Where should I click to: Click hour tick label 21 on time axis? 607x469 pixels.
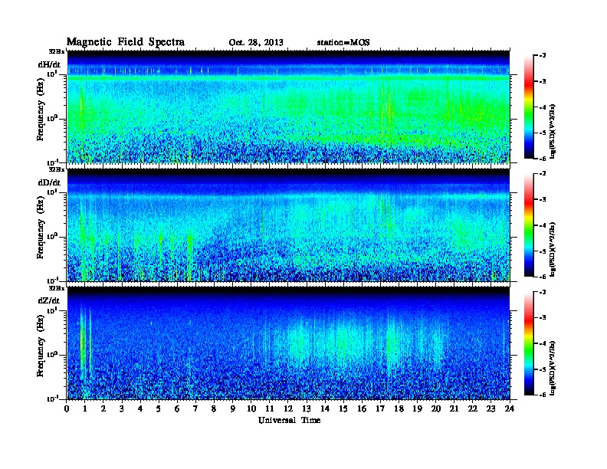454,408
